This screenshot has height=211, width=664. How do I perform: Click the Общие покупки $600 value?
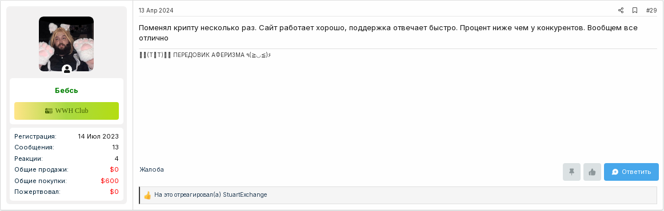point(110,181)
